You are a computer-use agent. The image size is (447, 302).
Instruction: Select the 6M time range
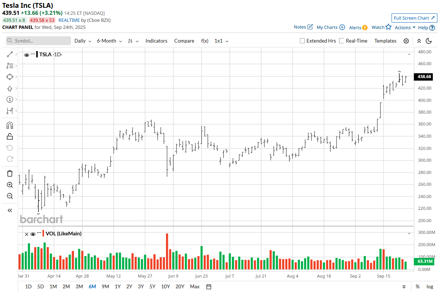pyautogui.click(x=92, y=286)
